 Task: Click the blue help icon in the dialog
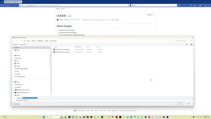coord(192,44)
